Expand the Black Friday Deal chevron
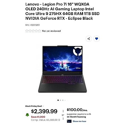 [x=43, y=106]
